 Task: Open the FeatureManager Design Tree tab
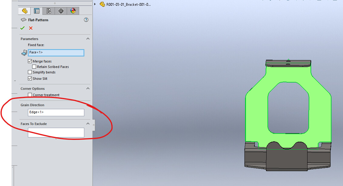[x=25, y=11]
